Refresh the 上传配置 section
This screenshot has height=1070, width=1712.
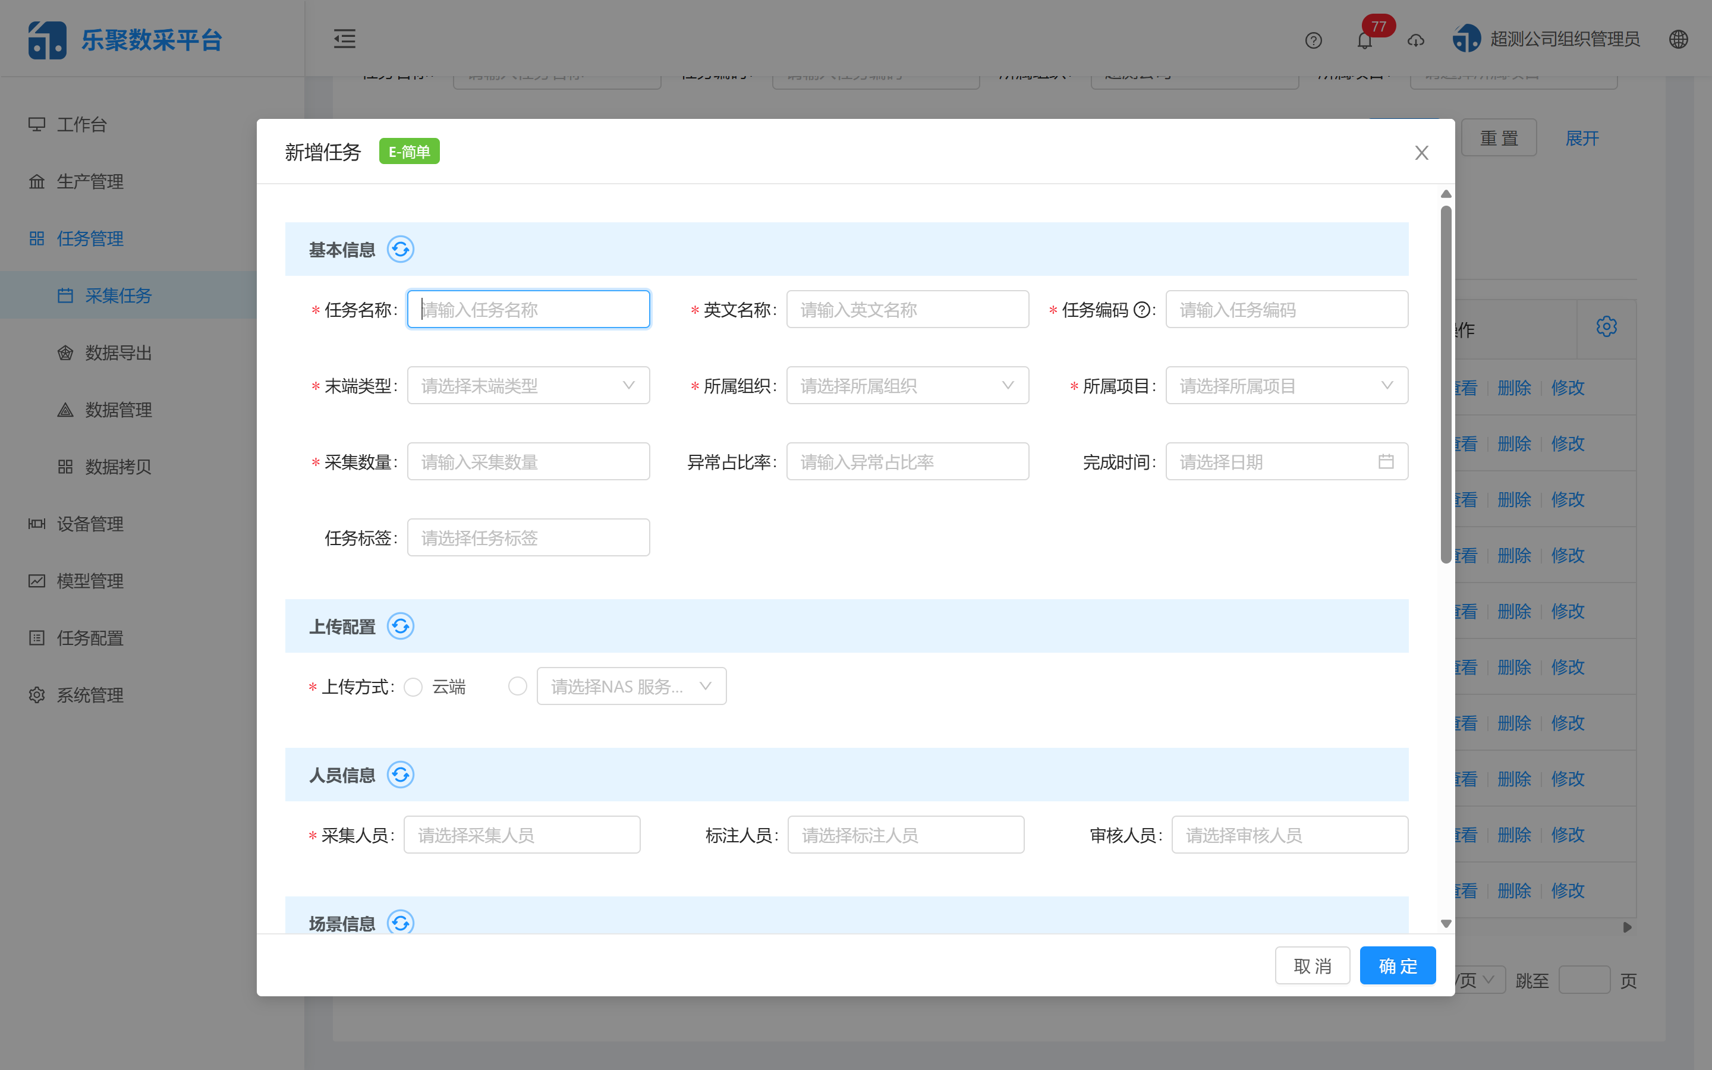[401, 625]
